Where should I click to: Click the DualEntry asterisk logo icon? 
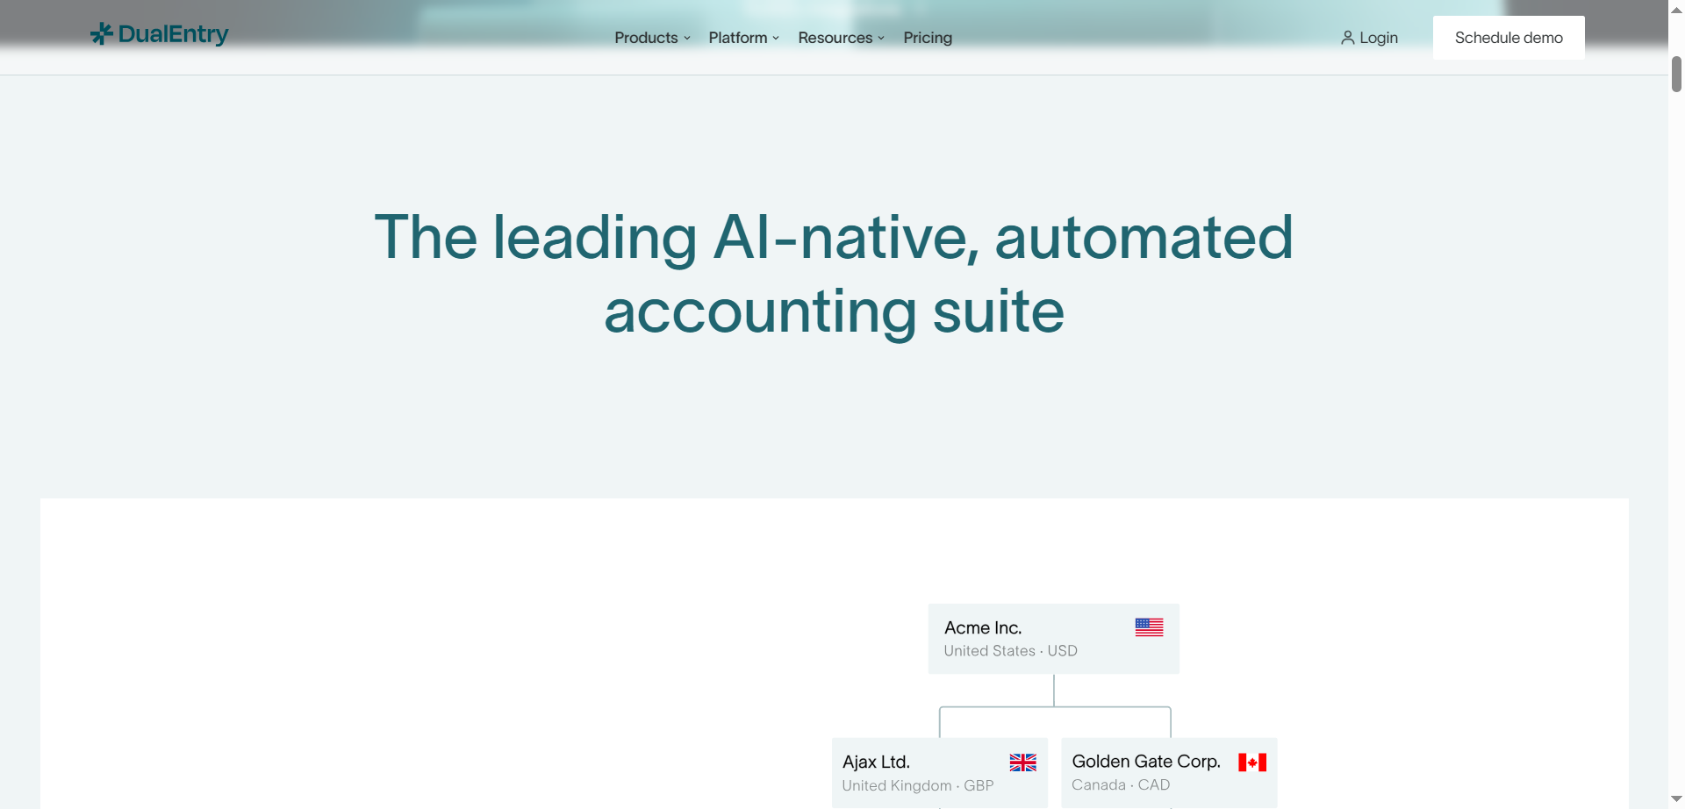(102, 34)
